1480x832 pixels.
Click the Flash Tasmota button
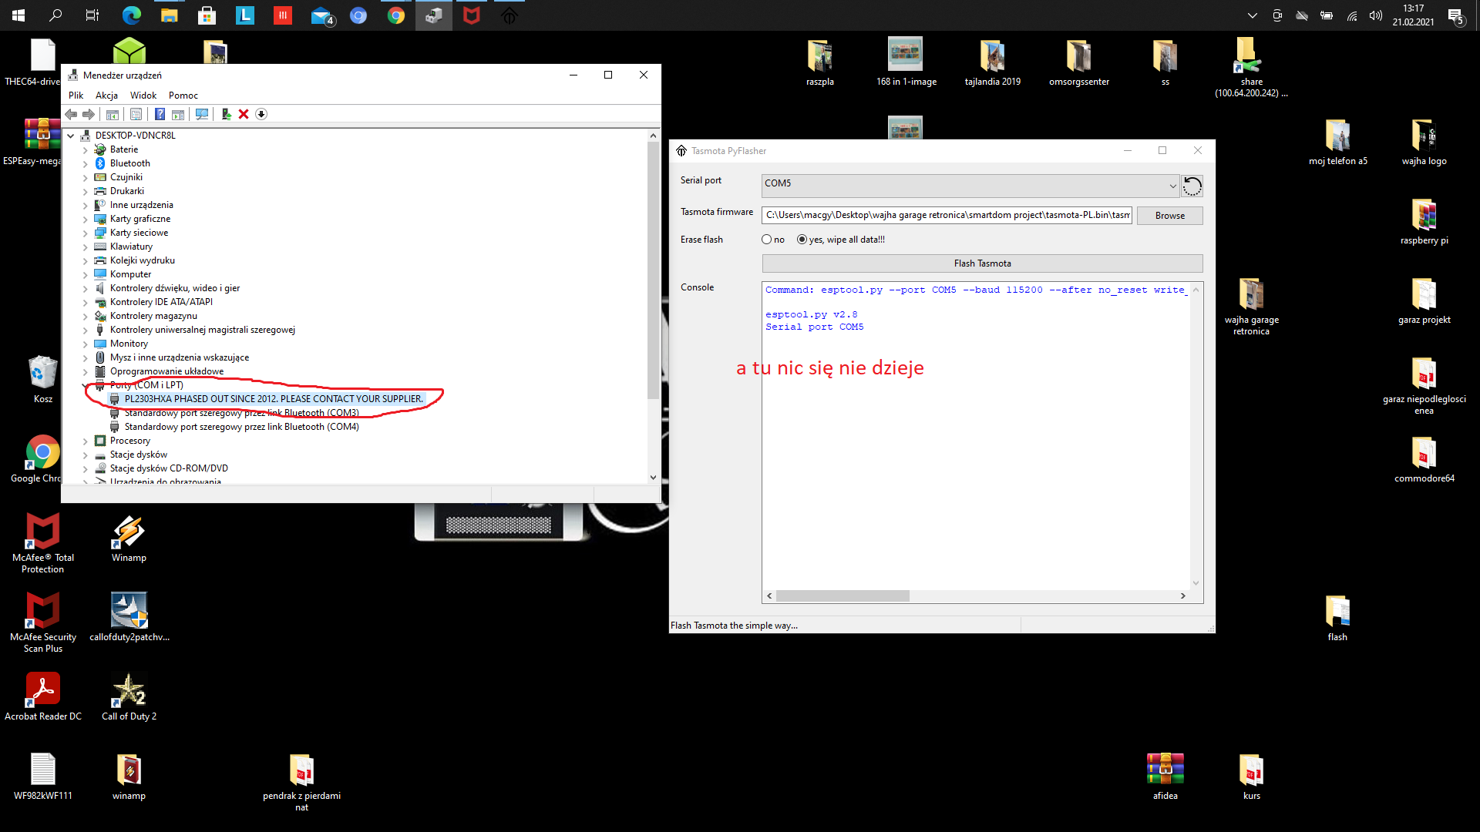pyautogui.click(x=982, y=263)
